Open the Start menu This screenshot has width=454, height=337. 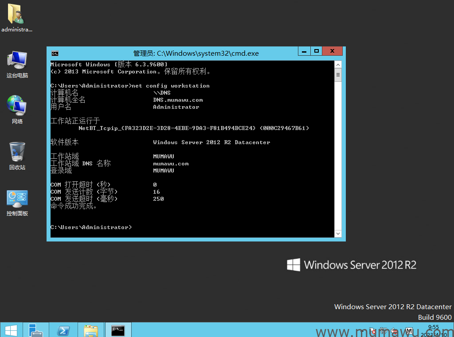[11, 330]
